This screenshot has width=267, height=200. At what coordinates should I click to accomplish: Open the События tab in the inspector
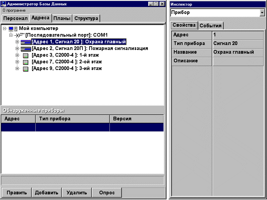point(211,26)
